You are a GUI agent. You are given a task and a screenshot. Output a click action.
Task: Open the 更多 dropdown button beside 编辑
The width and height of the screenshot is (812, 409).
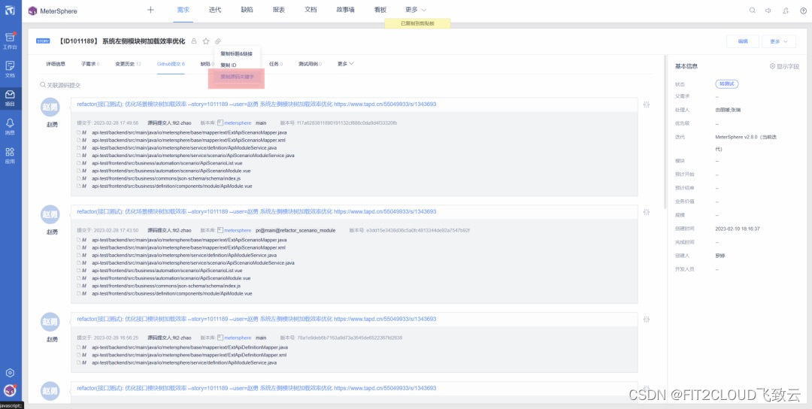coord(778,41)
